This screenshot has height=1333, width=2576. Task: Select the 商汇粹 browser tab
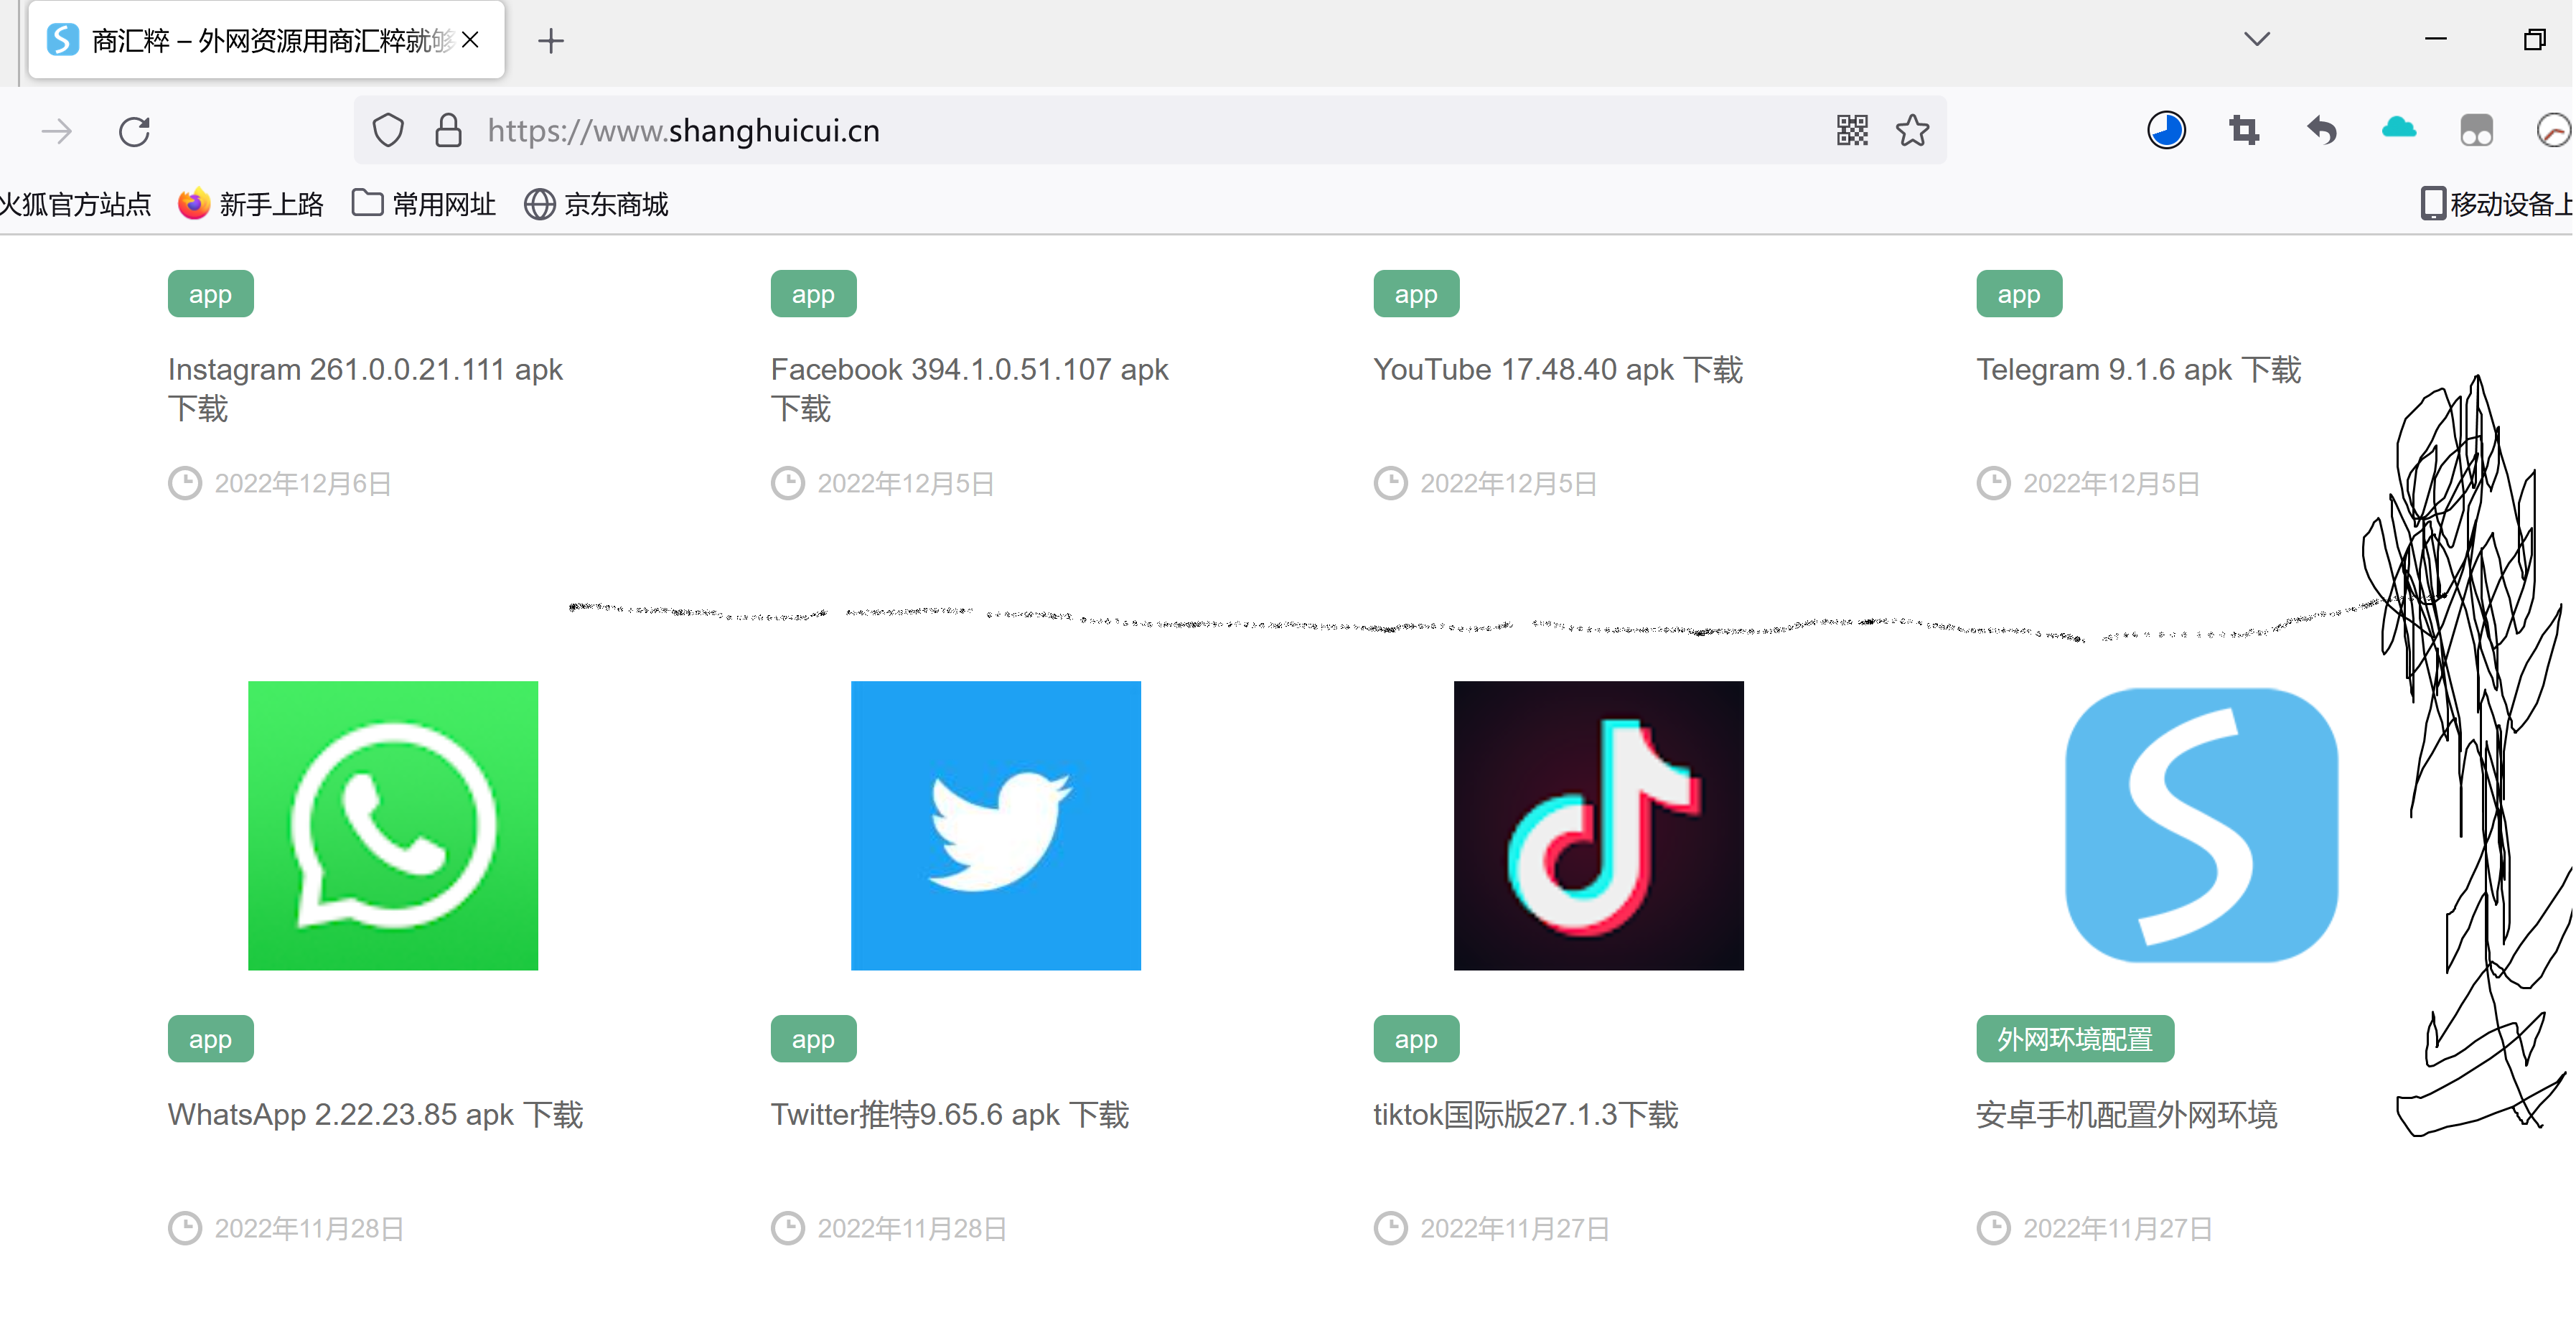click(x=266, y=40)
